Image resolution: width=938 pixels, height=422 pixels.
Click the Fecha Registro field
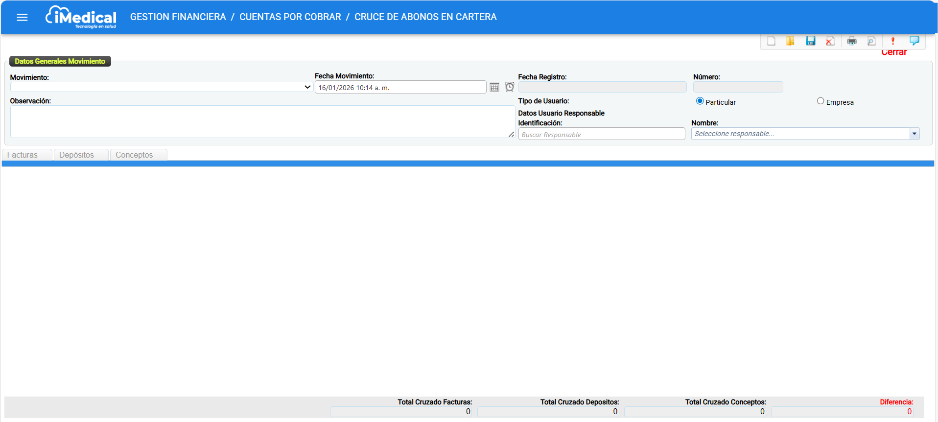coord(603,87)
